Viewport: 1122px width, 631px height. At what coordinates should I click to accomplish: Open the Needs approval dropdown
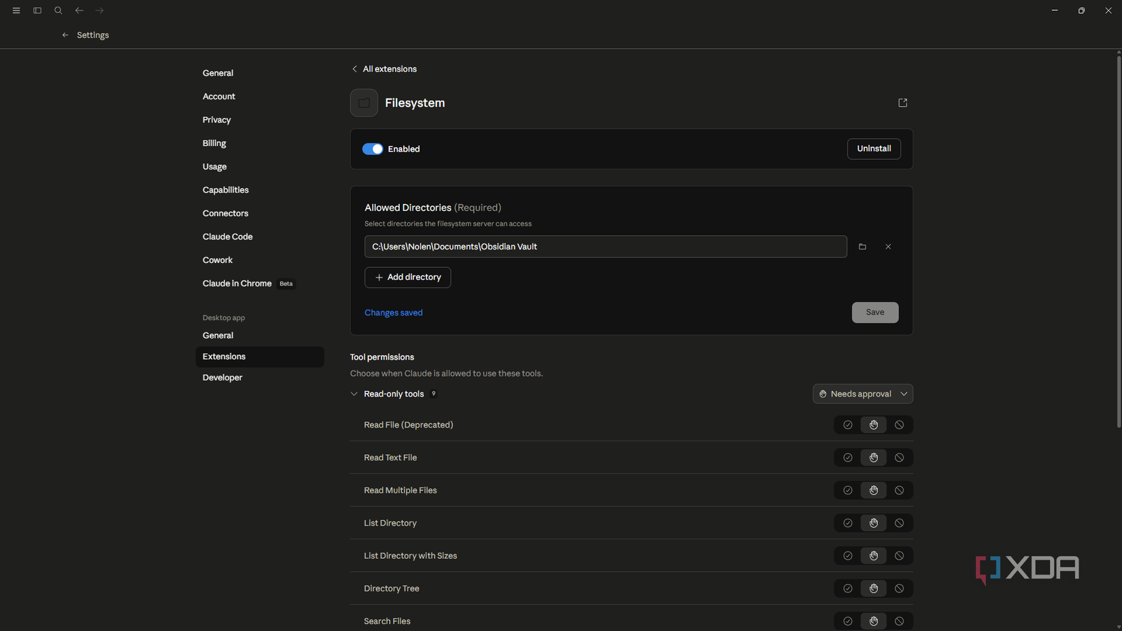tap(862, 394)
